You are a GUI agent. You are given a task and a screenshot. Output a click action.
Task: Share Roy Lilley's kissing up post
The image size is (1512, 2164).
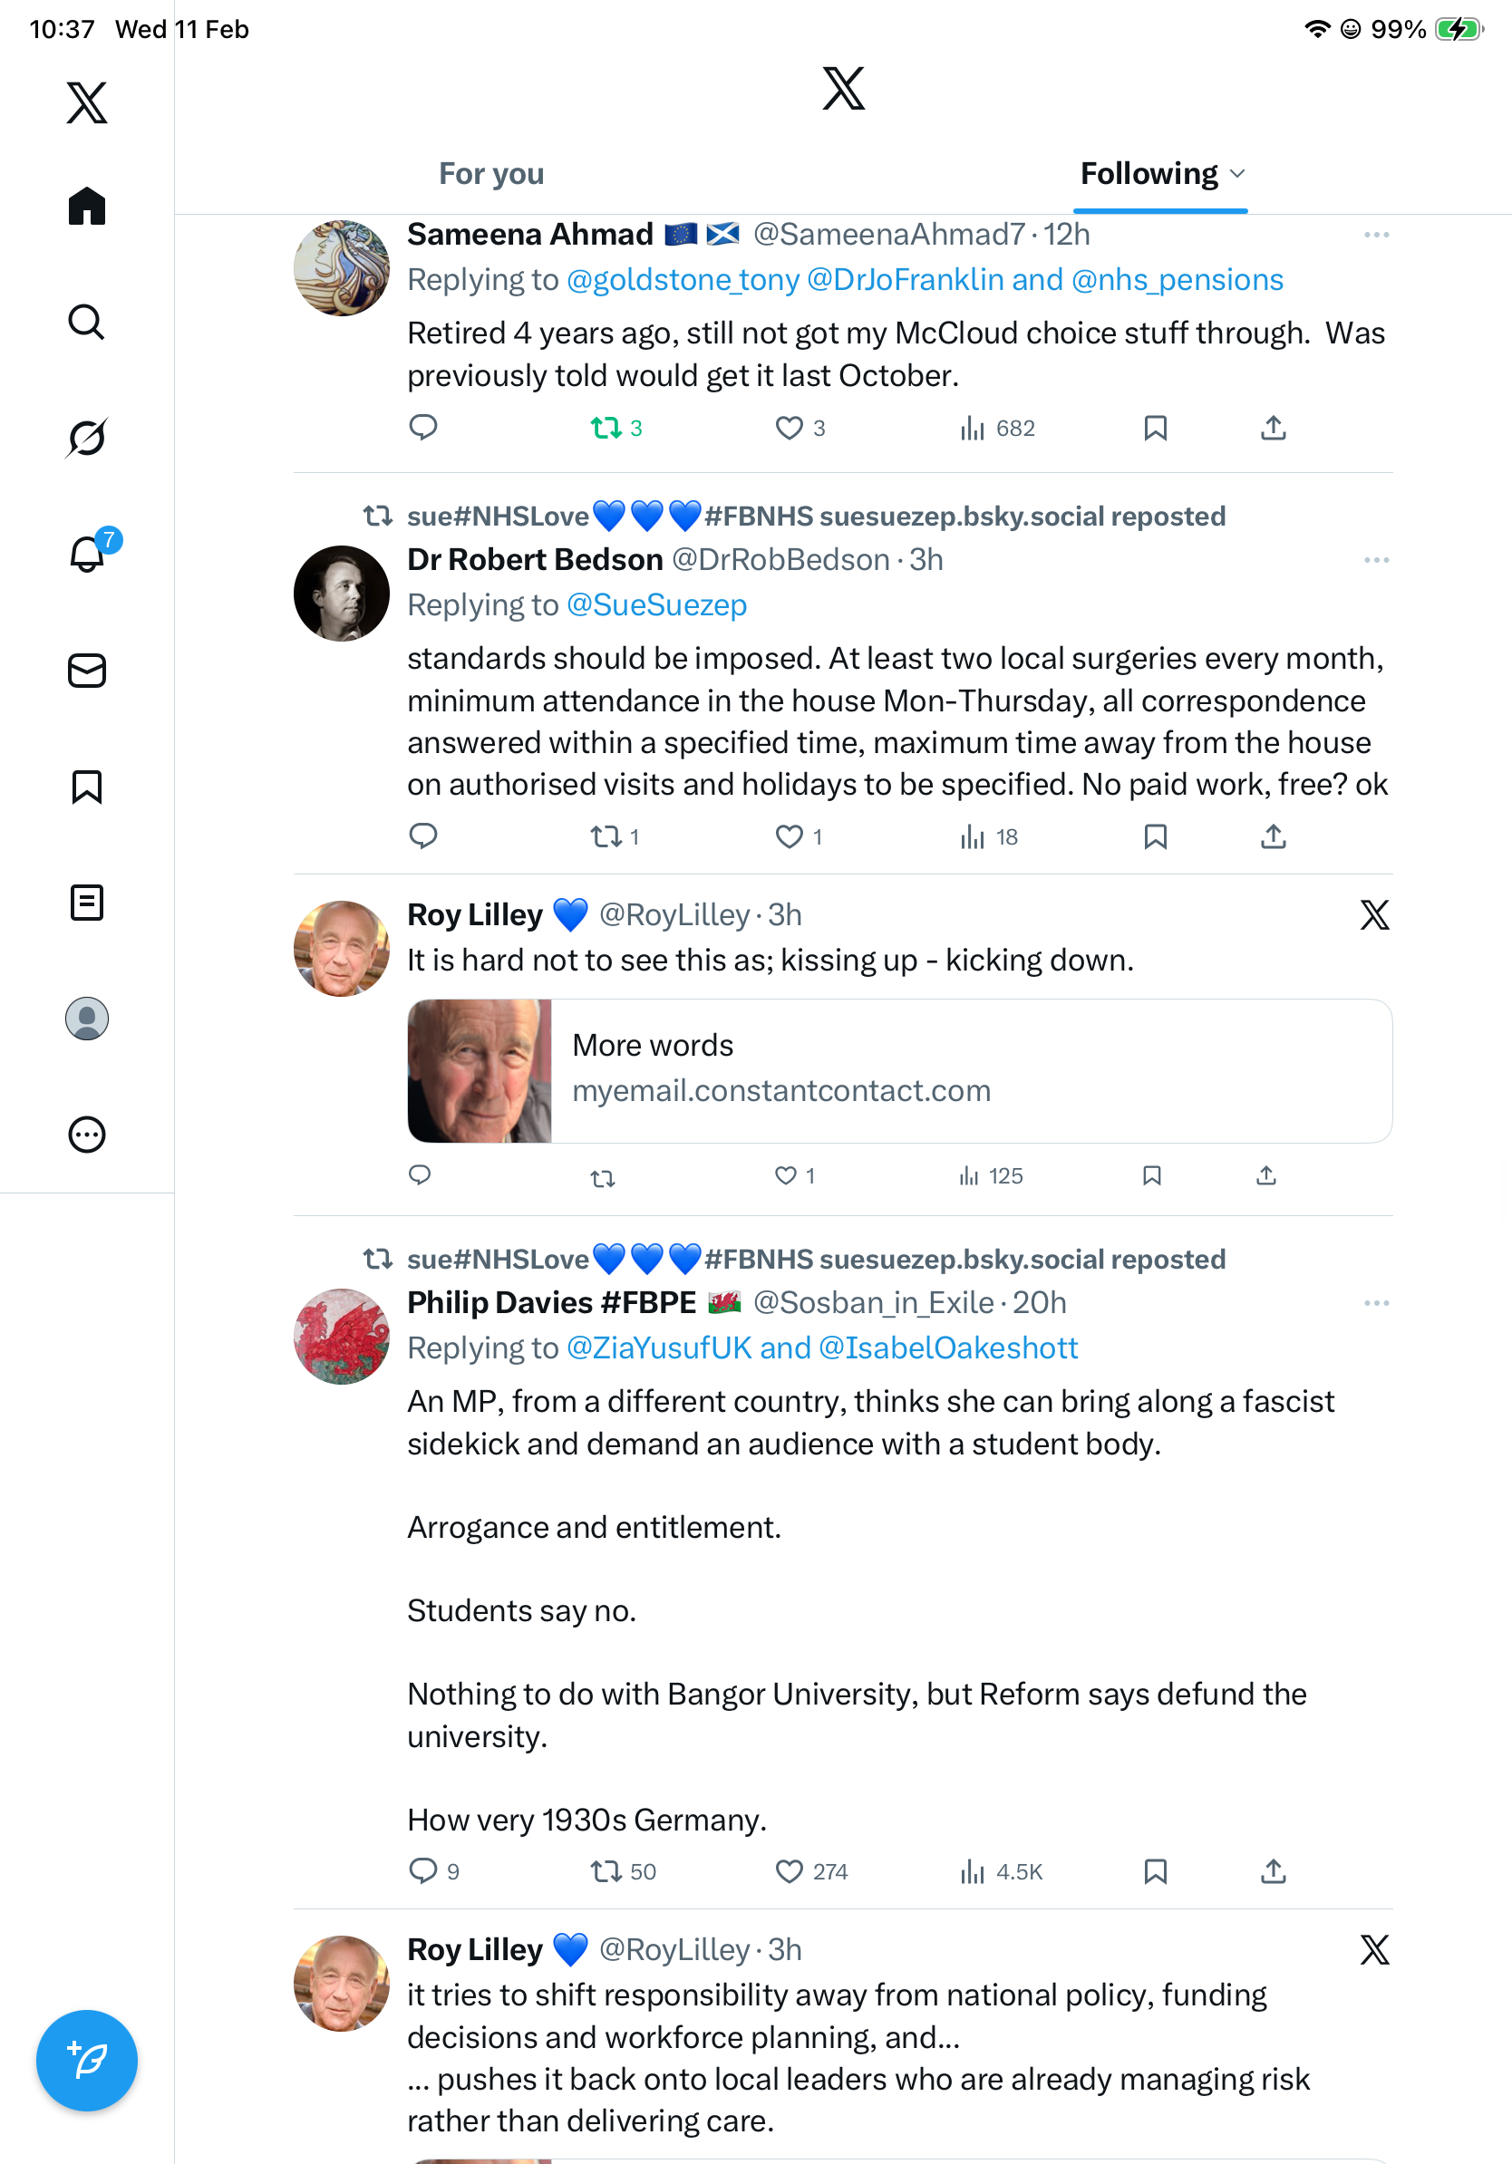(1266, 1176)
